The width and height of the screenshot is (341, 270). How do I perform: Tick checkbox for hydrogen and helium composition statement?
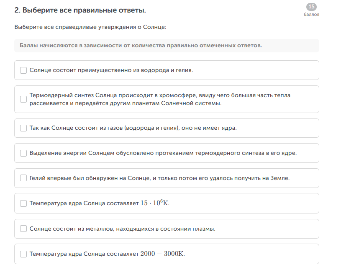(x=23, y=70)
